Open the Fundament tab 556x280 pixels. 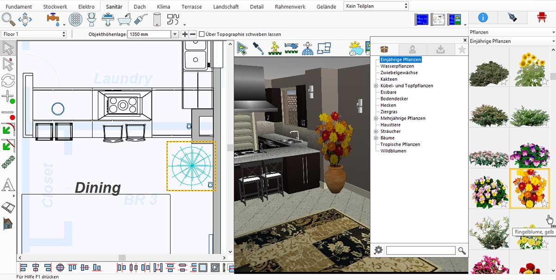pyautogui.click(x=19, y=6)
